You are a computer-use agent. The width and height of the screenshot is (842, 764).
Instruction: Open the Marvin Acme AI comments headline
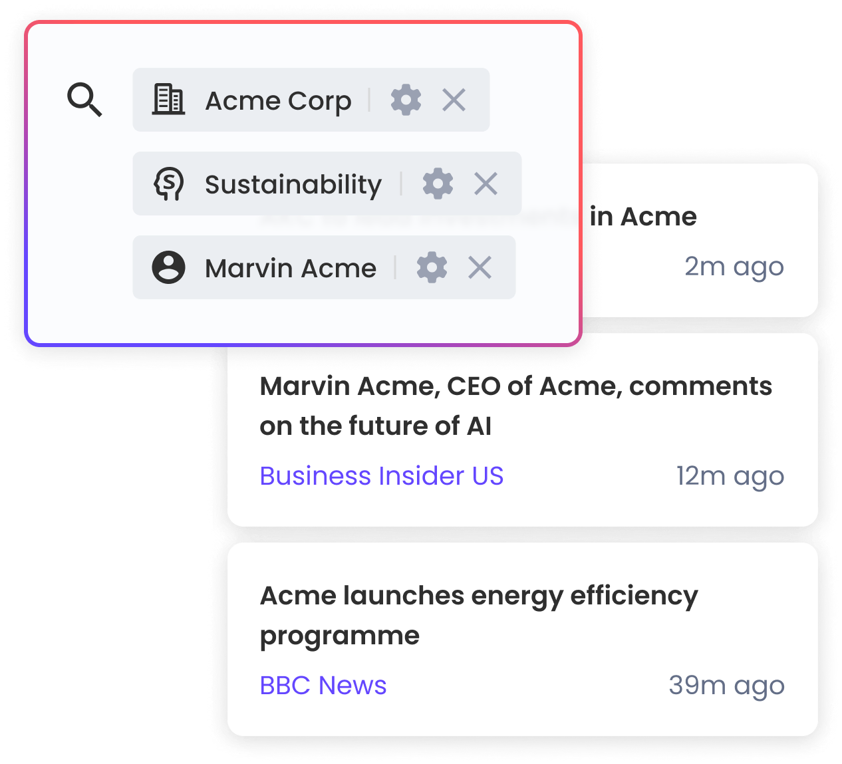click(515, 406)
